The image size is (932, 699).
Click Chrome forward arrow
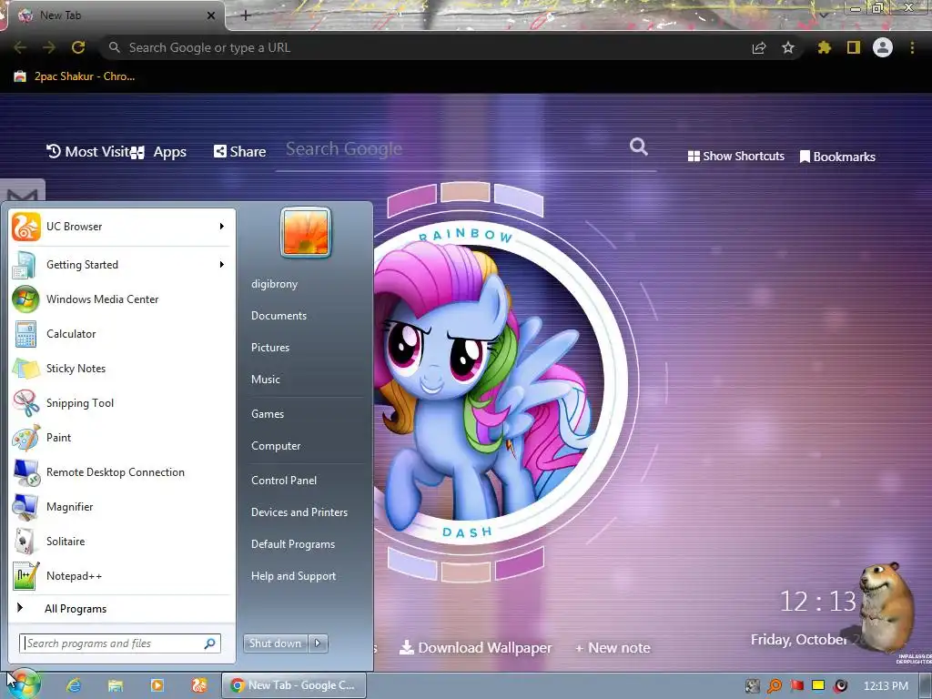[x=49, y=47]
